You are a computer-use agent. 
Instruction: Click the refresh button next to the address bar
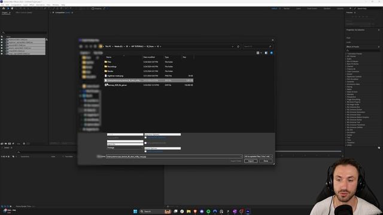click(238, 47)
